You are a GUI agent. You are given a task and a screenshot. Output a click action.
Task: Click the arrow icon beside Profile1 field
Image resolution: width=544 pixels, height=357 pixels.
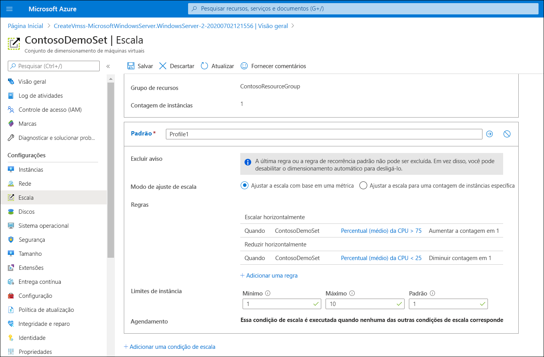[489, 134]
